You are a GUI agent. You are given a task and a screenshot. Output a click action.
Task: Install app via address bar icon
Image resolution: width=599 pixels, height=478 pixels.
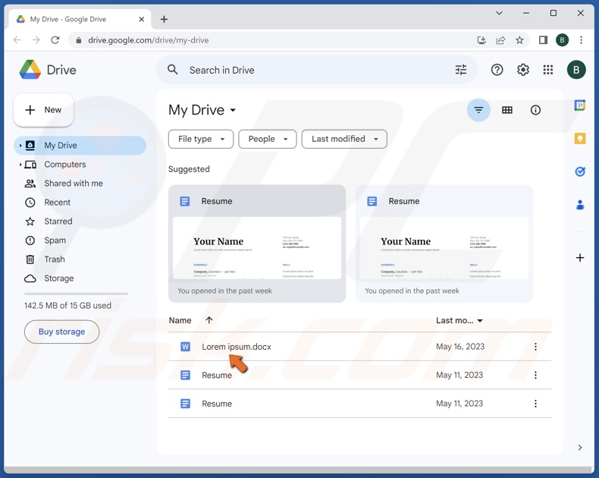(481, 40)
